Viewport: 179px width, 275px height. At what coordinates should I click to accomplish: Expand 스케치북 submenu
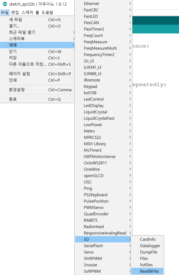point(37,38)
